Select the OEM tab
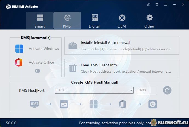The image size is (189, 127). (x=122, y=20)
